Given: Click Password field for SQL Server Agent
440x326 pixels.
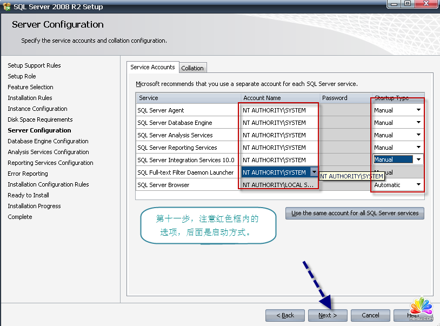Looking at the screenshot, I should pos(345,110).
